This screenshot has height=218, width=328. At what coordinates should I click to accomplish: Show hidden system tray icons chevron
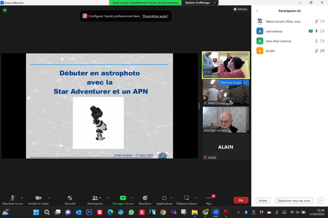[238, 212]
